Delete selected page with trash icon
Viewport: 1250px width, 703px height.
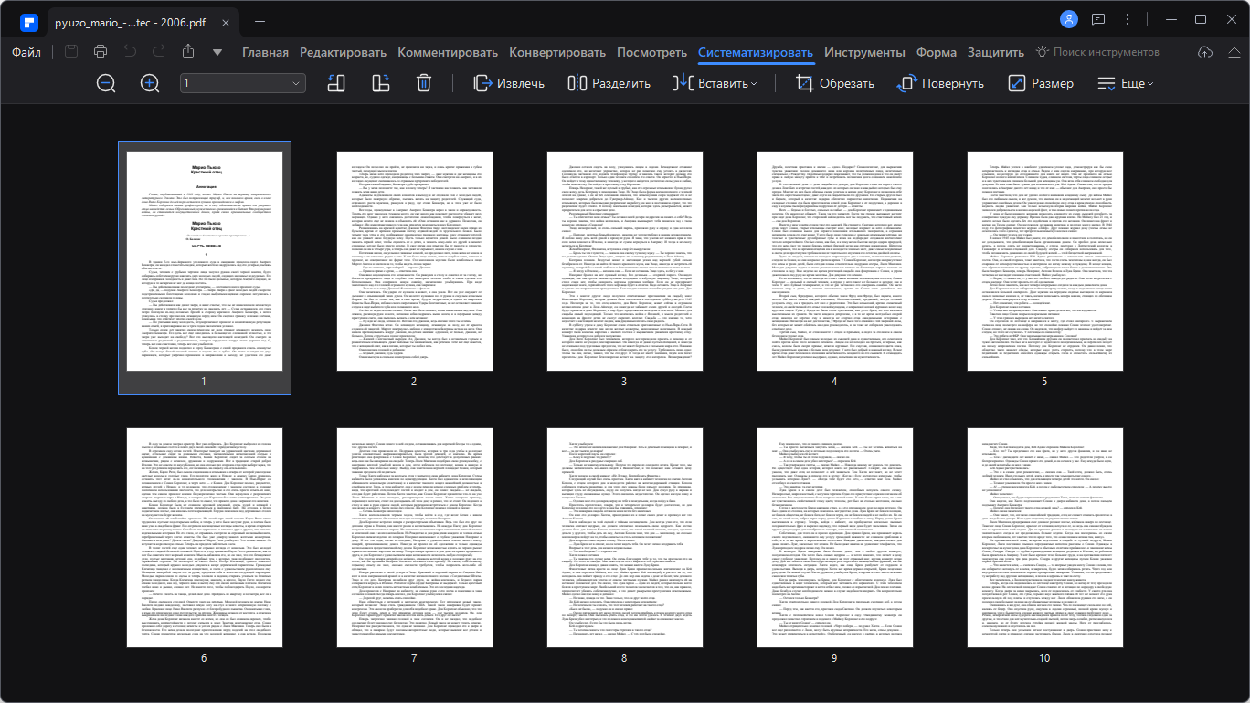click(x=424, y=83)
